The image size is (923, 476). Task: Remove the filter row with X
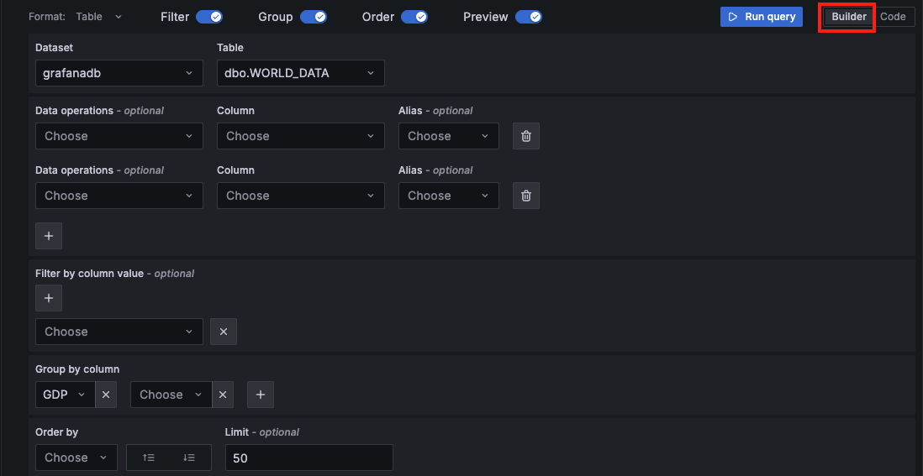coord(224,332)
